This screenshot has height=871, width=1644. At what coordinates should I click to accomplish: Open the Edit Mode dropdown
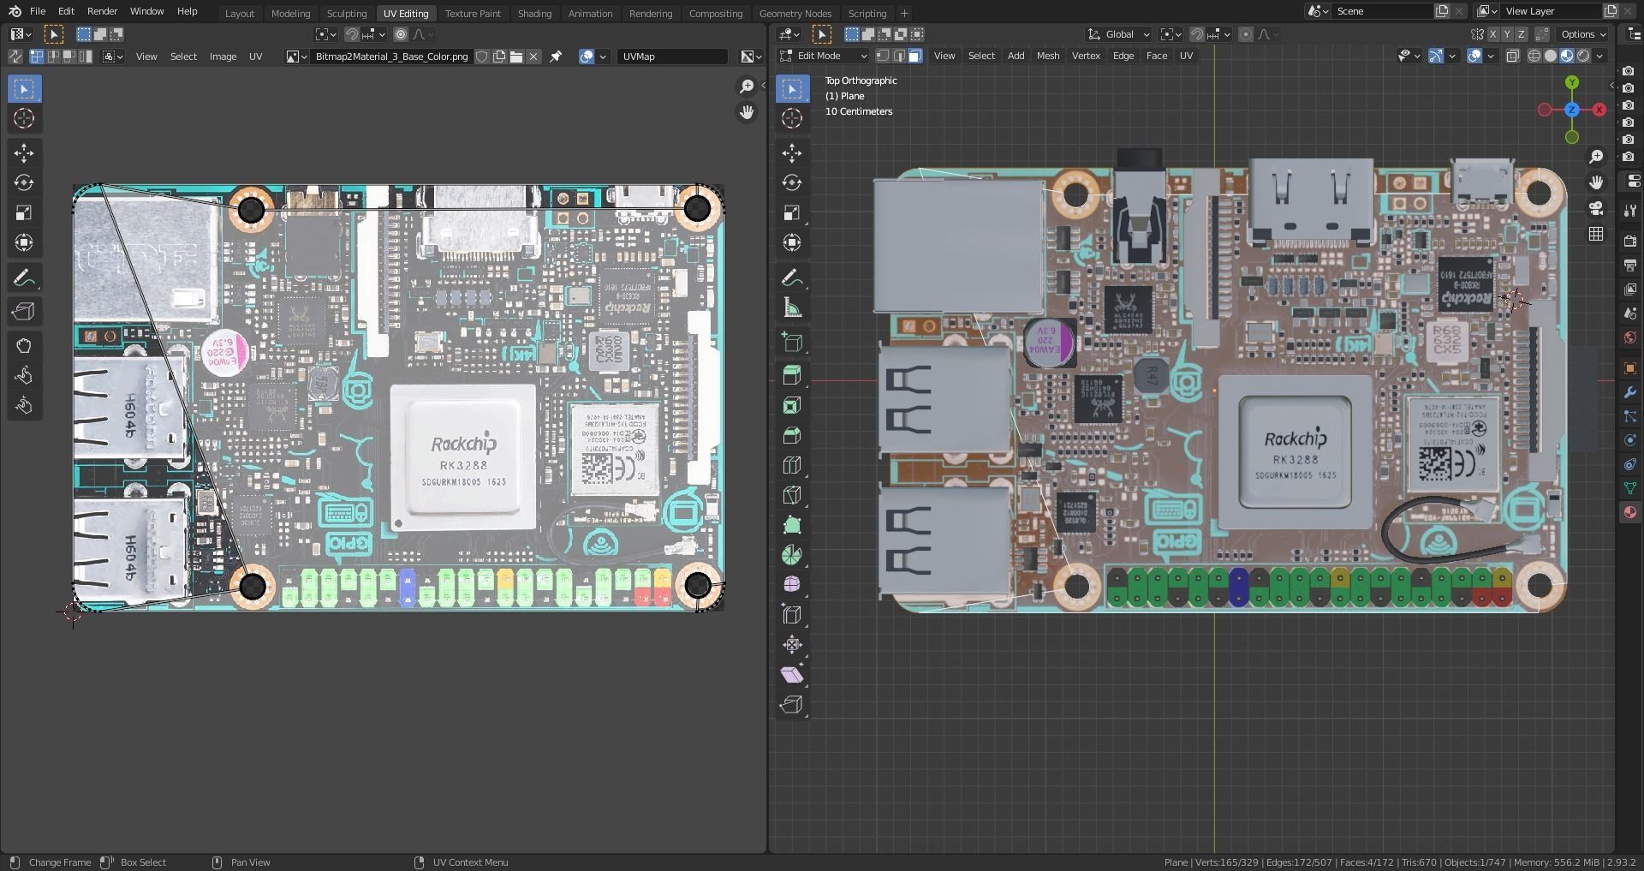823,56
